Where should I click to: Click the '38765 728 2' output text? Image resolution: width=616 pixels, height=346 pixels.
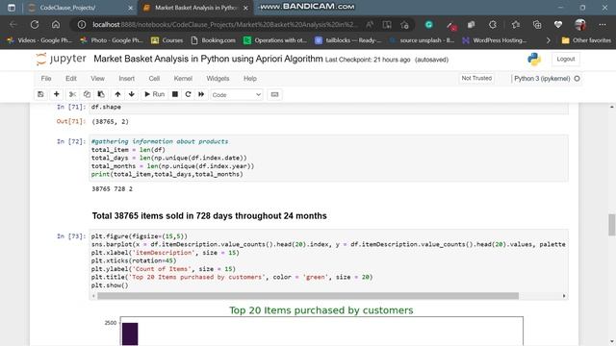112,189
